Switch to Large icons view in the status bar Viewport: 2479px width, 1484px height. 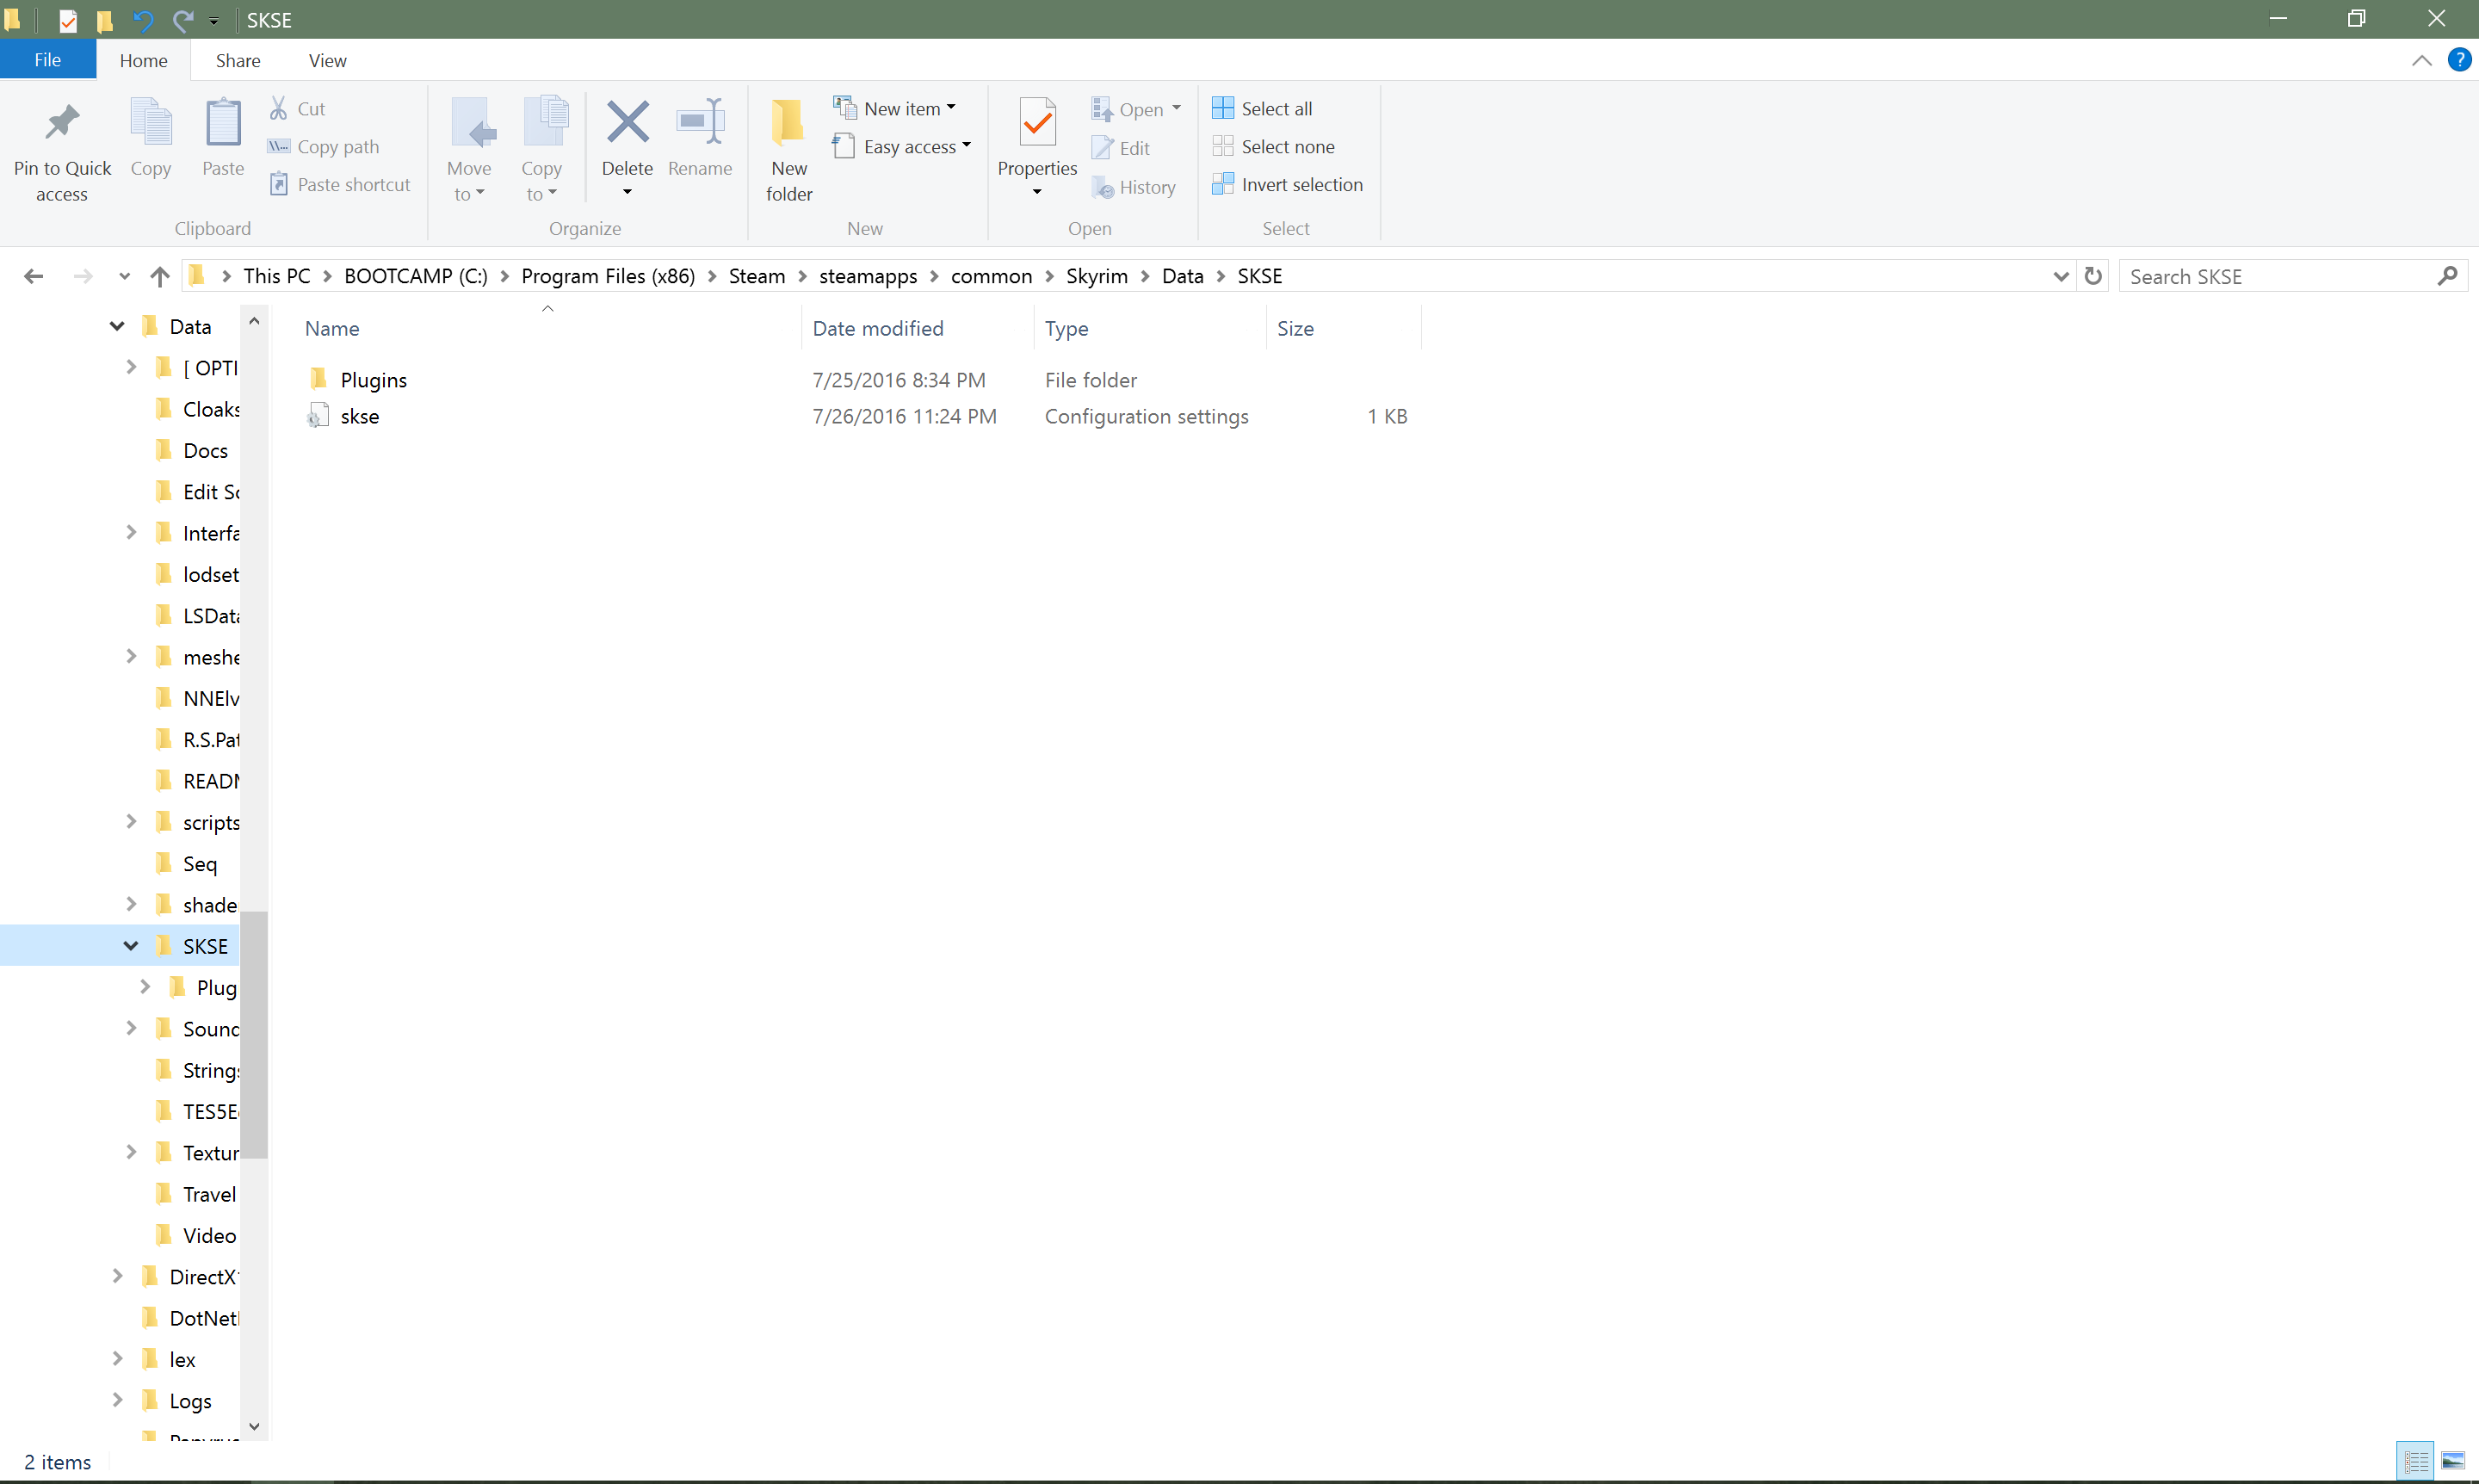pyautogui.click(x=2454, y=1461)
